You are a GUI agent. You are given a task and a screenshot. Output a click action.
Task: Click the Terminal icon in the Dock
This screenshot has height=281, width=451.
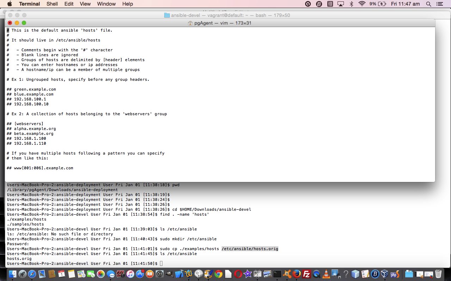[277, 274]
